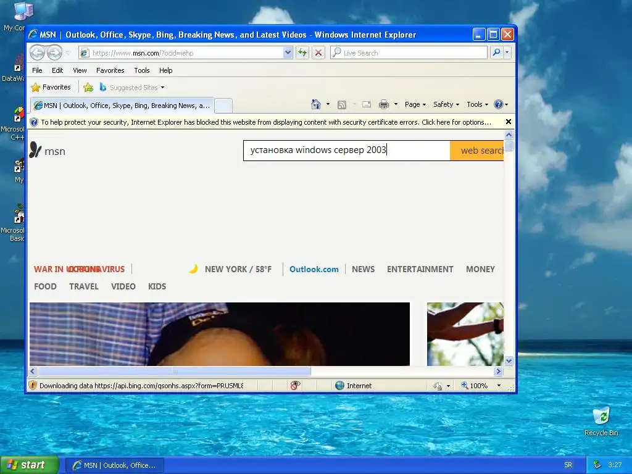Close the security information bar

click(509, 122)
